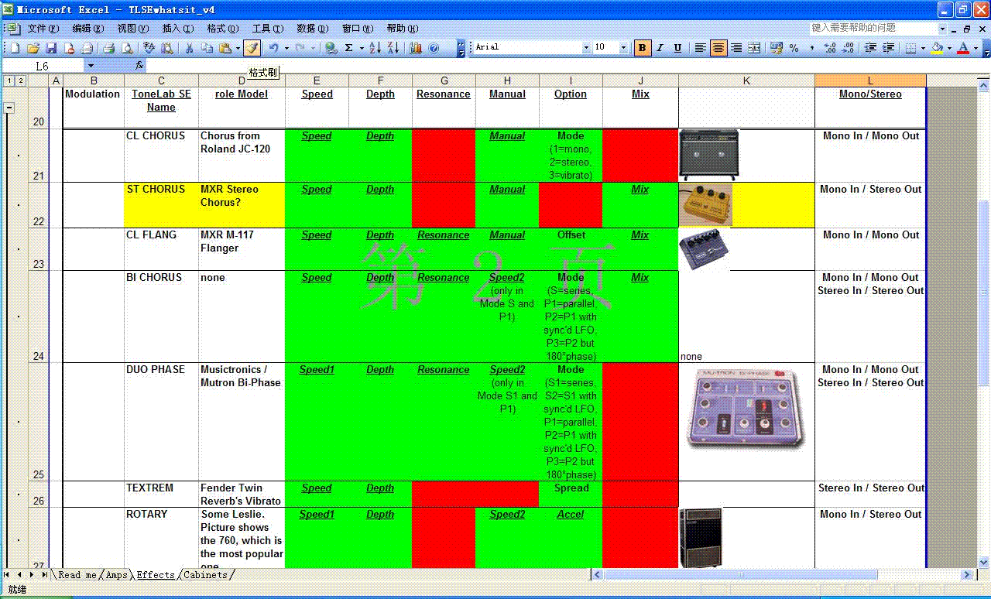Activate the Format Painter brush
Screen dimensions: 991x599
(252, 48)
